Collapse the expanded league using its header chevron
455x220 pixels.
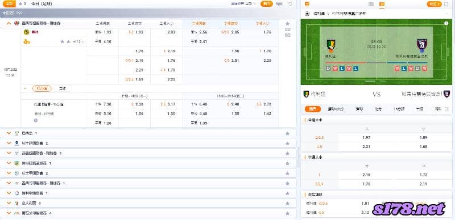point(9,23)
